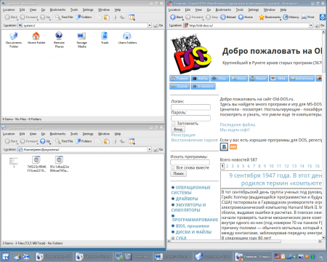Toggle the Все слова вместе checkbox

(173, 167)
